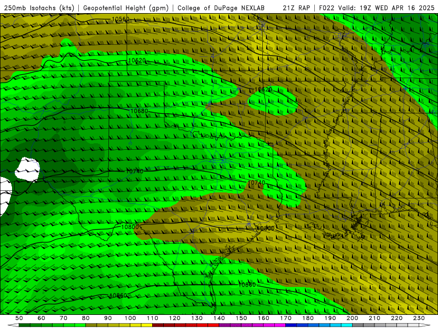The image size is (438, 328).
Task: Click the white below-50-knot area on the map
Action: coord(27,169)
